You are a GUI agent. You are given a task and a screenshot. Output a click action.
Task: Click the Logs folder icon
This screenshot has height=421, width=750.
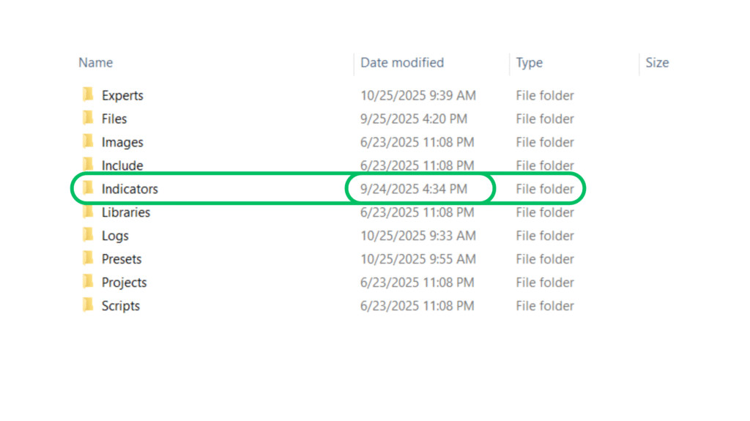(x=88, y=235)
